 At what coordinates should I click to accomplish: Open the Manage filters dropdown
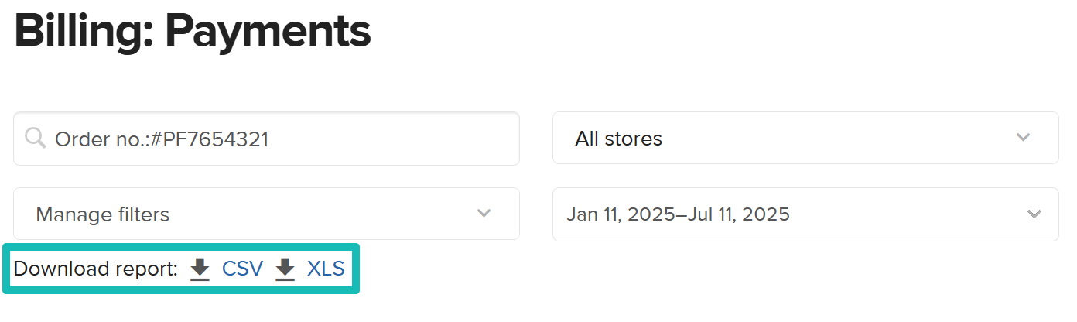click(x=266, y=214)
